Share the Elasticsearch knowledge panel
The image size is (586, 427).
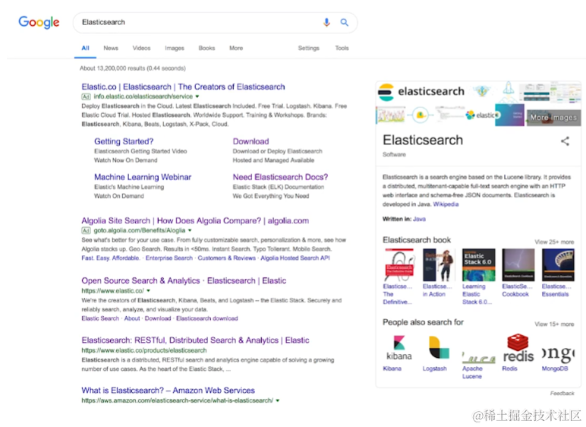click(565, 141)
